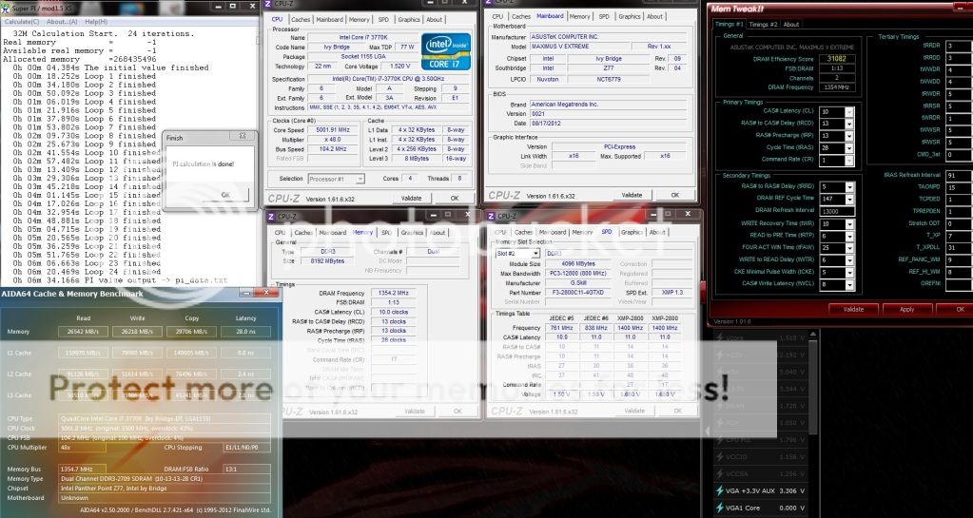Open the Help(H) menu in Super PI
Image resolution: width=973 pixels, height=518 pixels.
pyautogui.click(x=95, y=21)
